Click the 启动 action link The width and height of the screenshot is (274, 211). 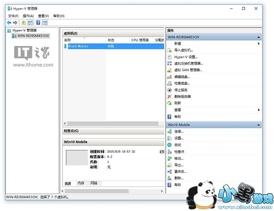coord(178,145)
